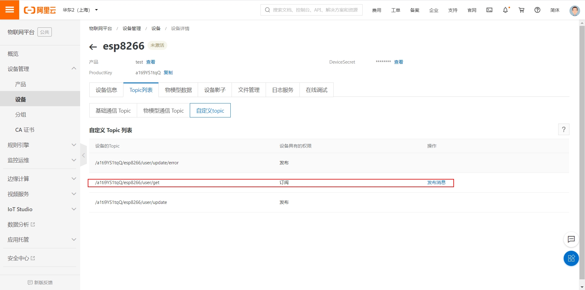Select the 物模型通信 Topic sub-tab
Viewport: 585px width, 290px height.
[163, 110]
